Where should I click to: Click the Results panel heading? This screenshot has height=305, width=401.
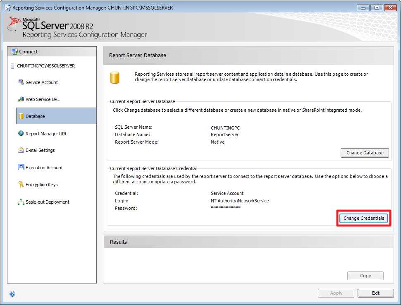coord(118,242)
